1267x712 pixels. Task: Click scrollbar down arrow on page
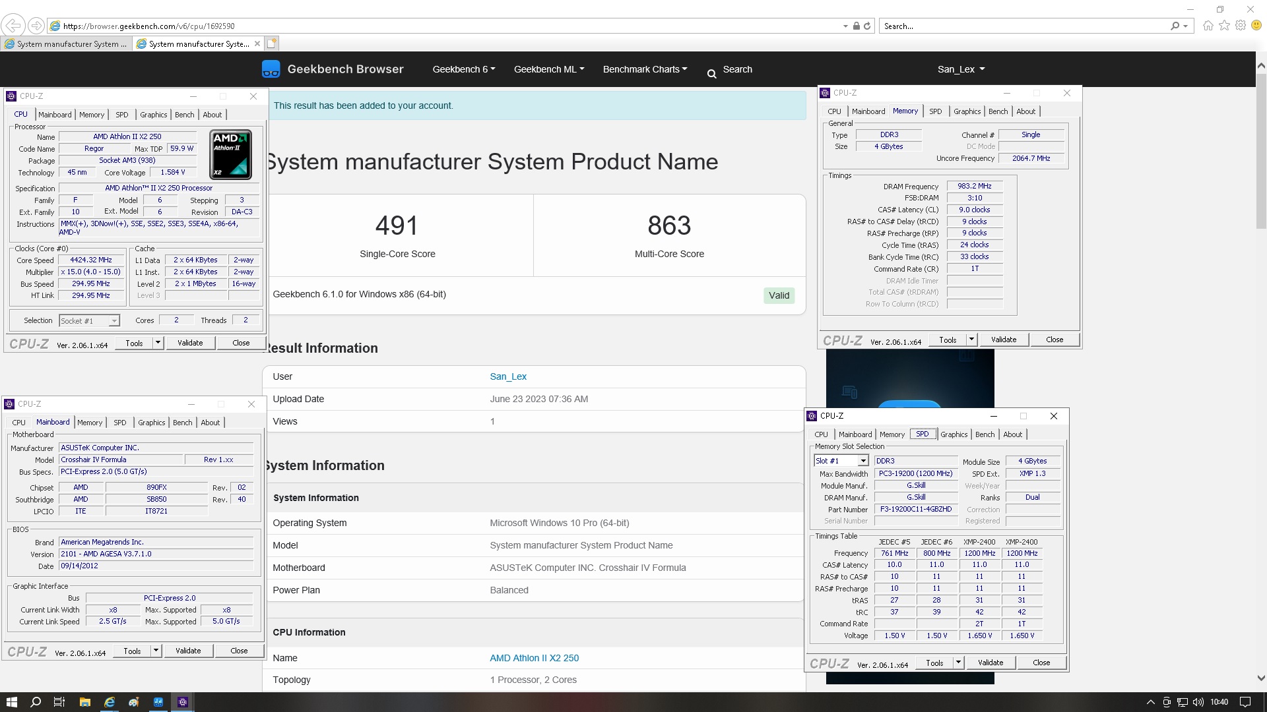click(x=1261, y=678)
